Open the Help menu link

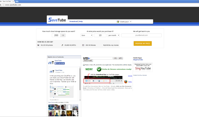point(81,22)
